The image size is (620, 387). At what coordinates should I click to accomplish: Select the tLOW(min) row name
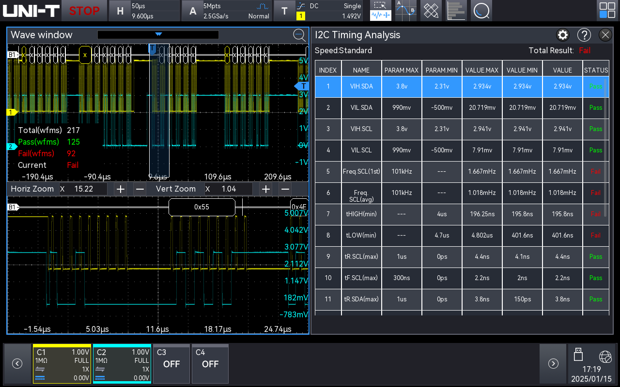click(361, 236)
